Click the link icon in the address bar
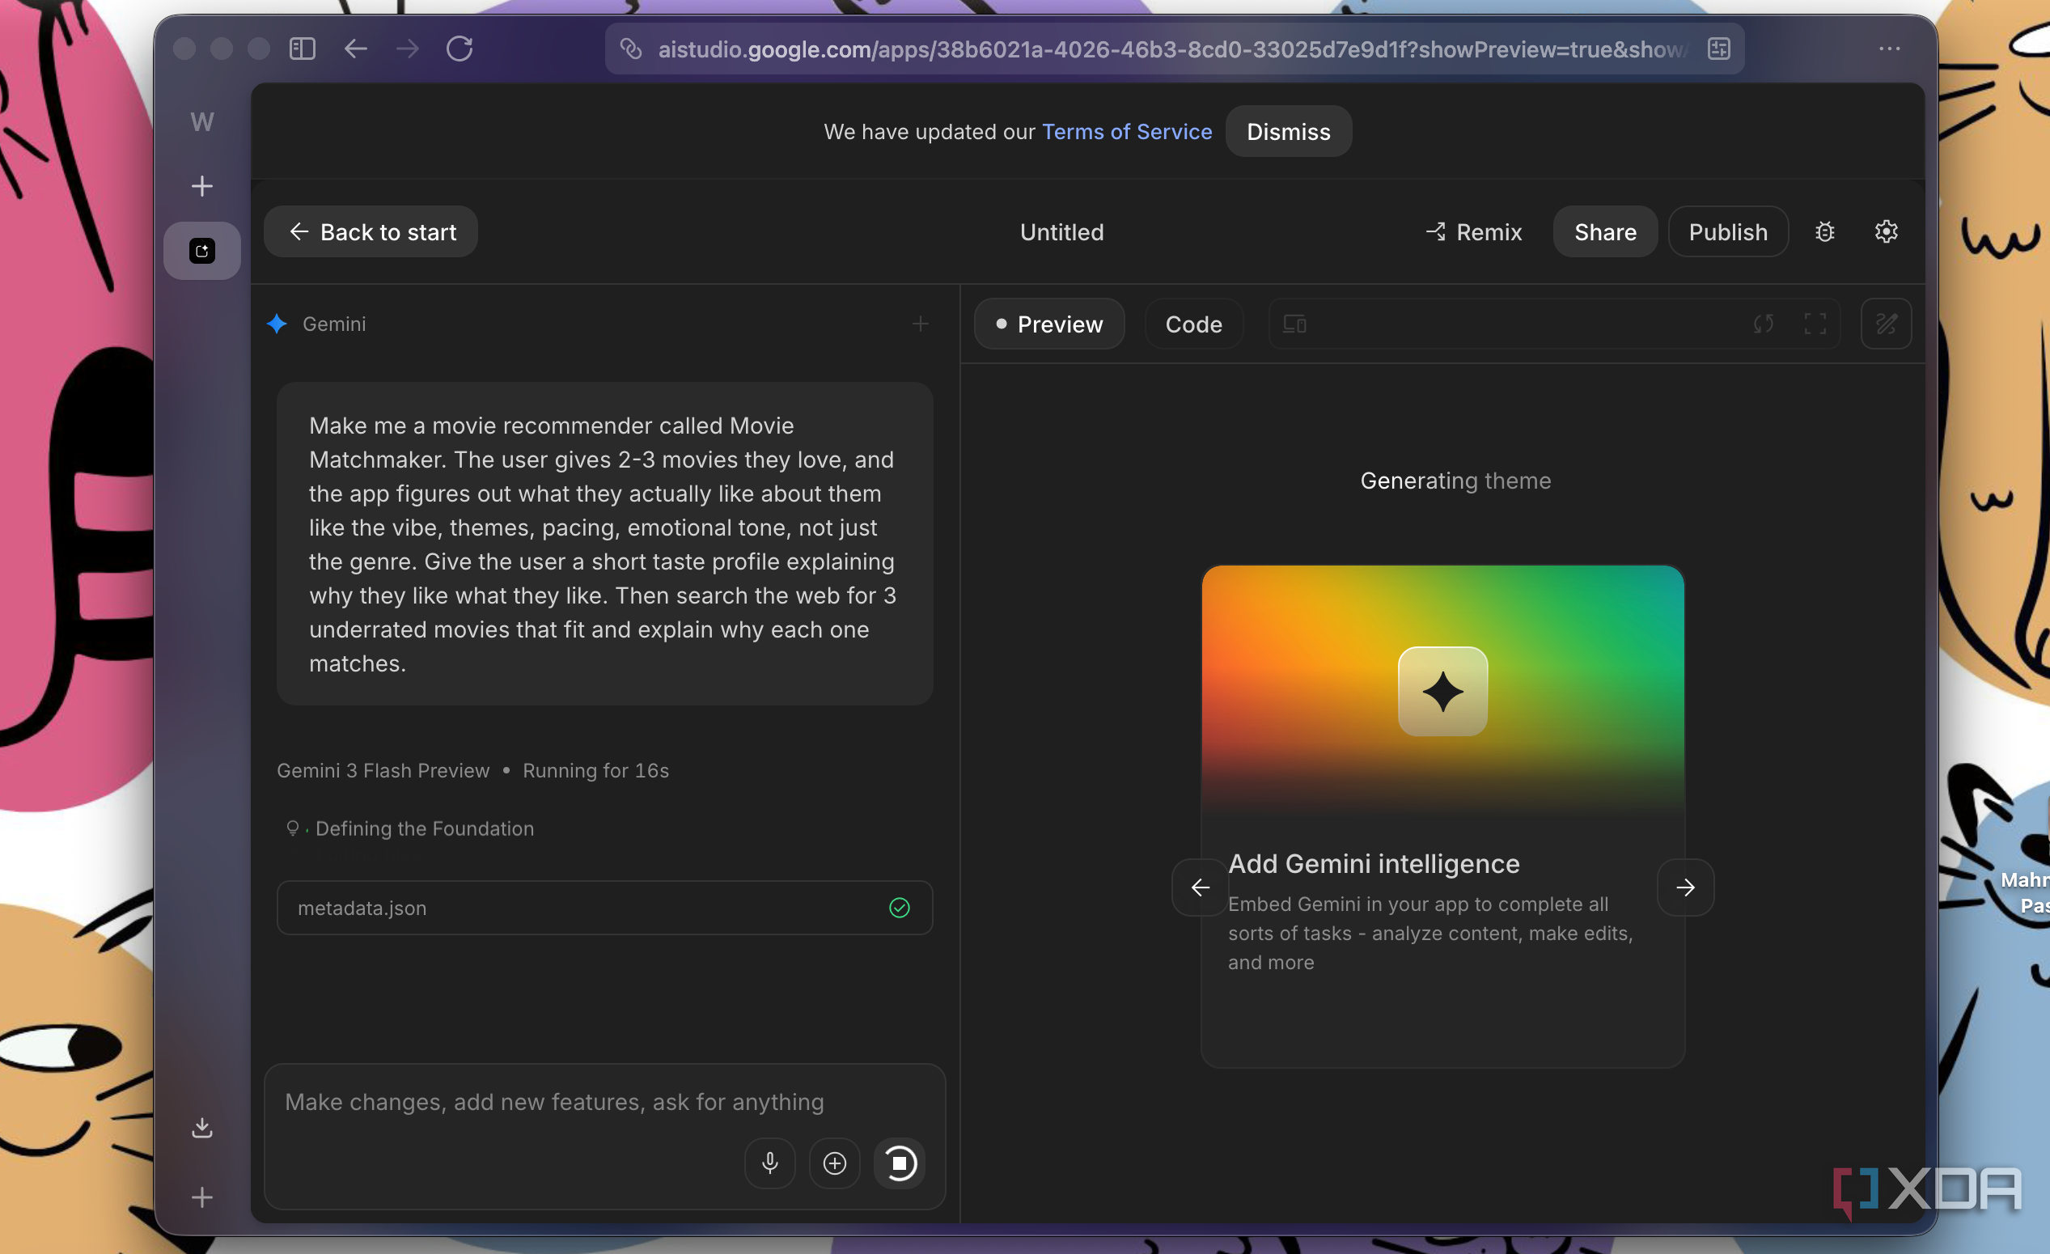2050x1254 pixels. (x=632, y=49)
